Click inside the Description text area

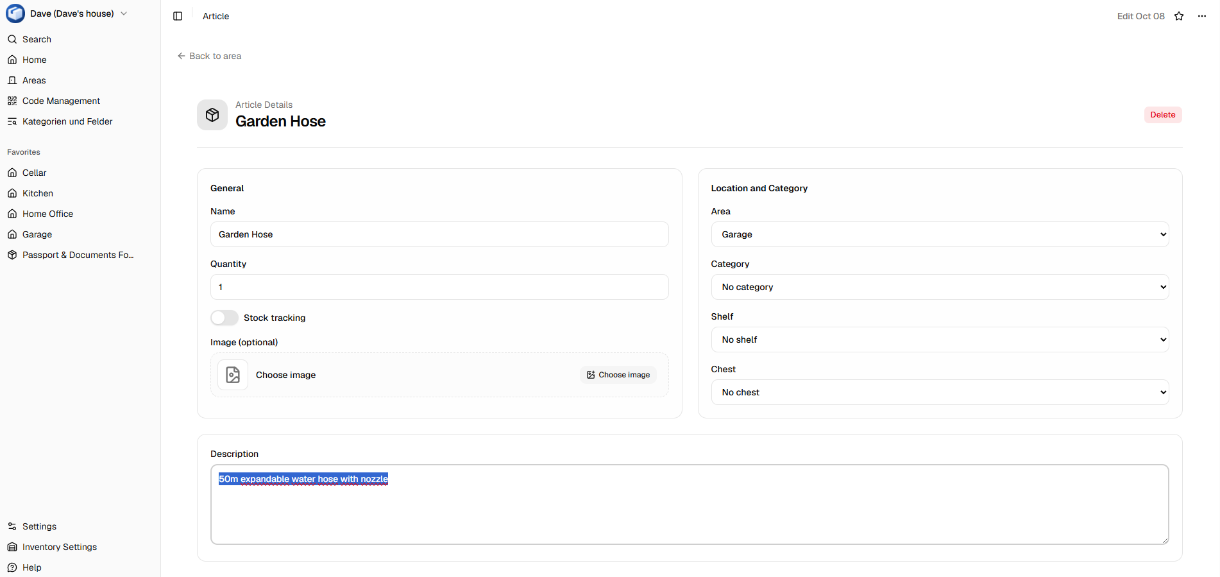click(690, 504)
